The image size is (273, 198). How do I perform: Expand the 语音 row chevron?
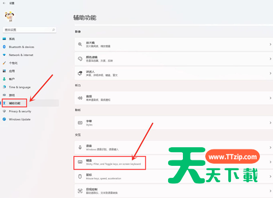[x=270, y=147]
